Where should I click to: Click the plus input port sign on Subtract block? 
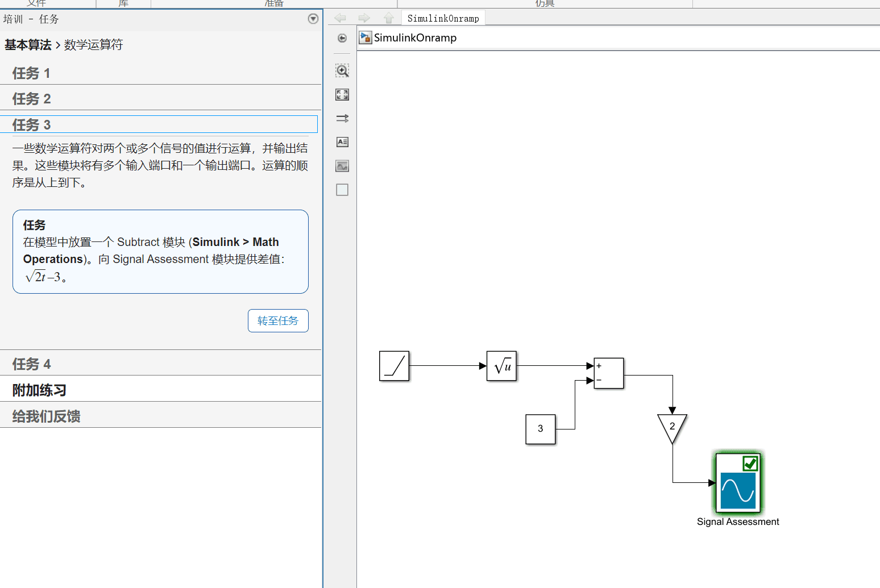(599, 366)
